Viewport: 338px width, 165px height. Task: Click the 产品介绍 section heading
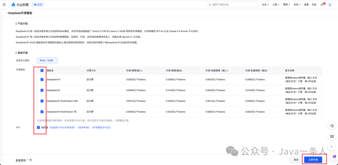coord(22,23)
